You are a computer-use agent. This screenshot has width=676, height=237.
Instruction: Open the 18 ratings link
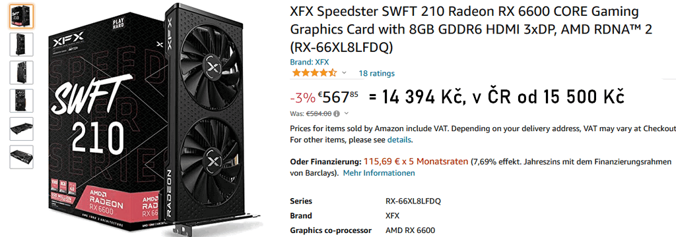point(376,74)
